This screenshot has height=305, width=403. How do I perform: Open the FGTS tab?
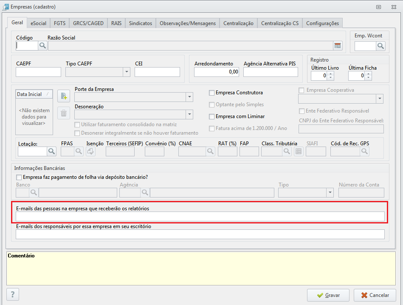[59, 23]
